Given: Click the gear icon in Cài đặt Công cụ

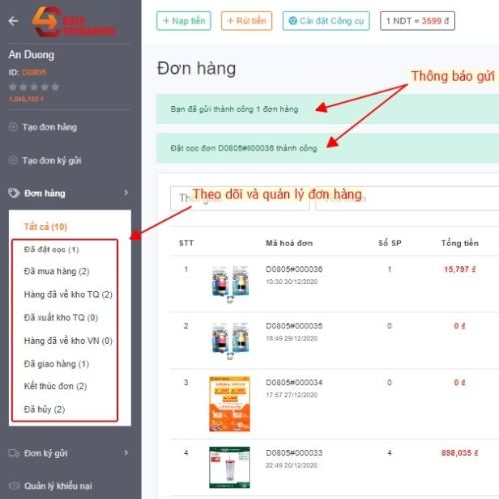Looking at the screenshot, I should tap(293, 21).
